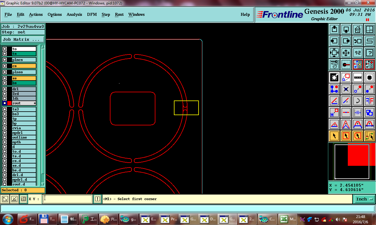Click the traffic light yellow signal icon

[357, 64]
